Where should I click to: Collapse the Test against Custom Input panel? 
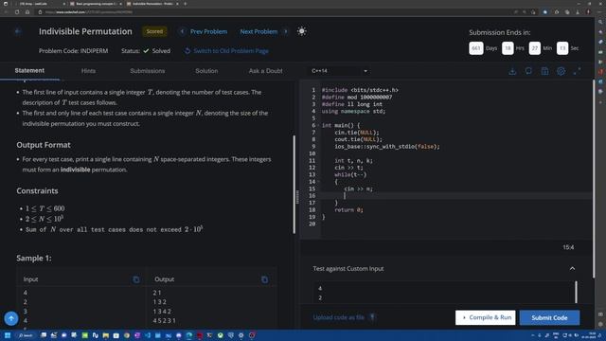tap(572, 269)
